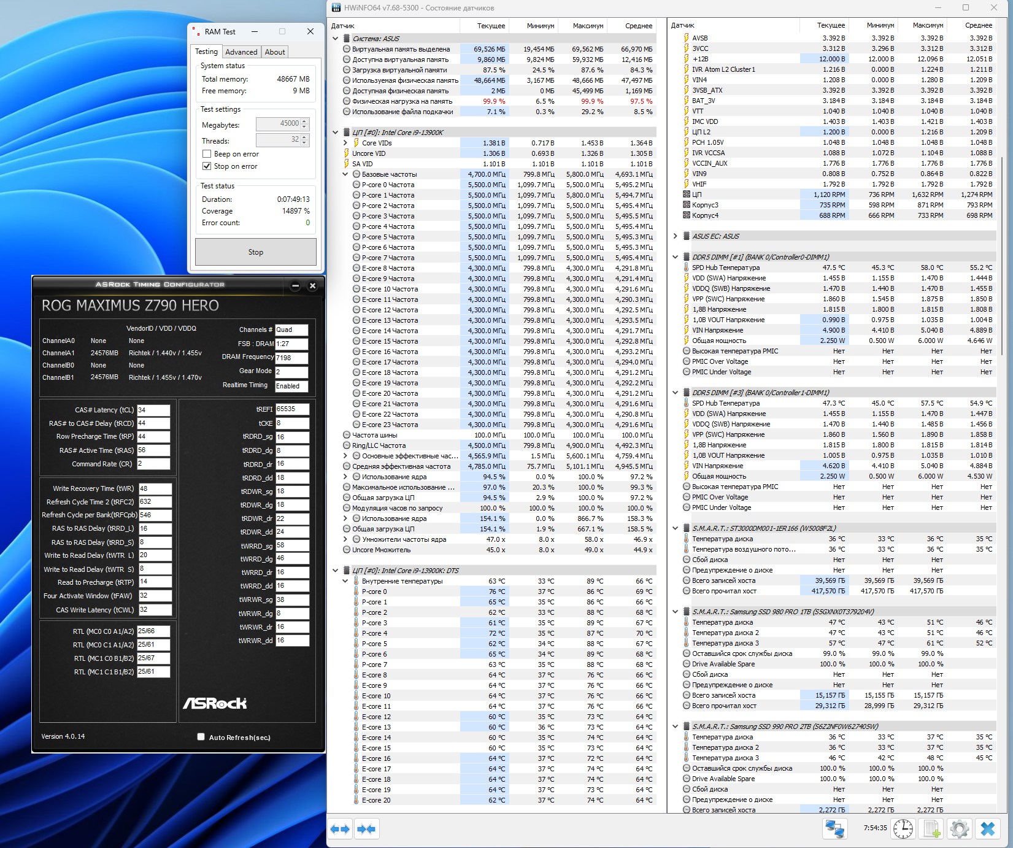
Task: Click the tREFI value field
Action: click(x=292, y=409)
